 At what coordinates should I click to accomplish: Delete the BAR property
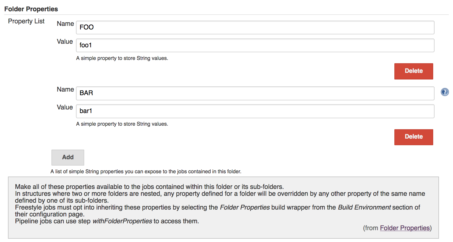pyautogui.click(x=414, y=137)
